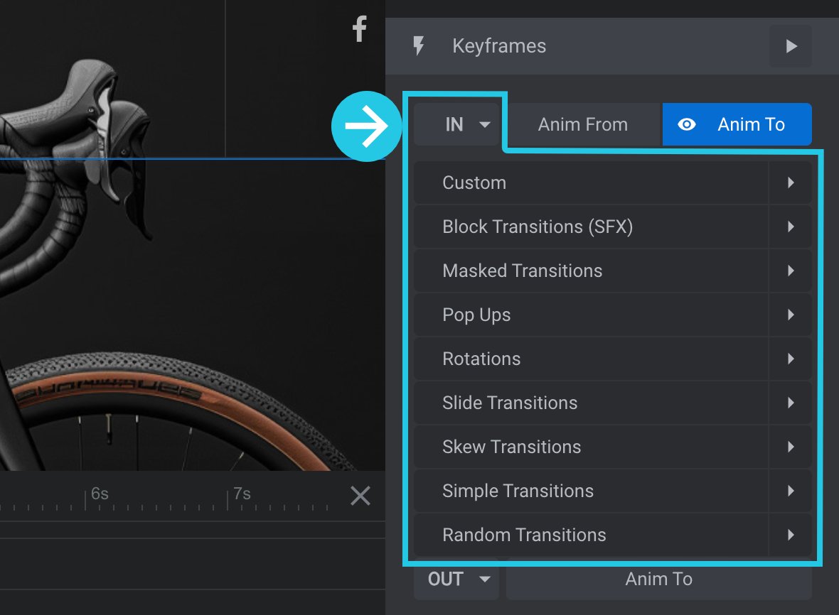Open the Pop Ups category

point(591,315)
